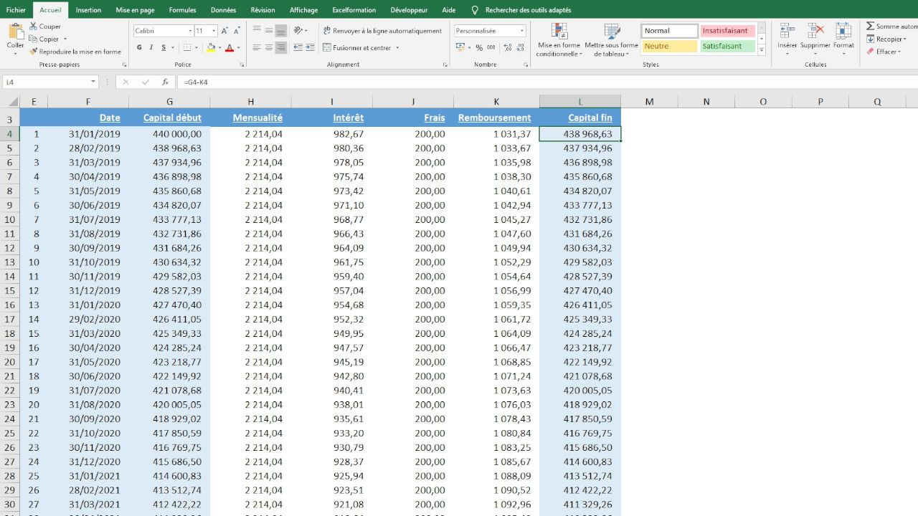
Task: Switch to the Formules ribbon tab
Action: click(182, 10)
